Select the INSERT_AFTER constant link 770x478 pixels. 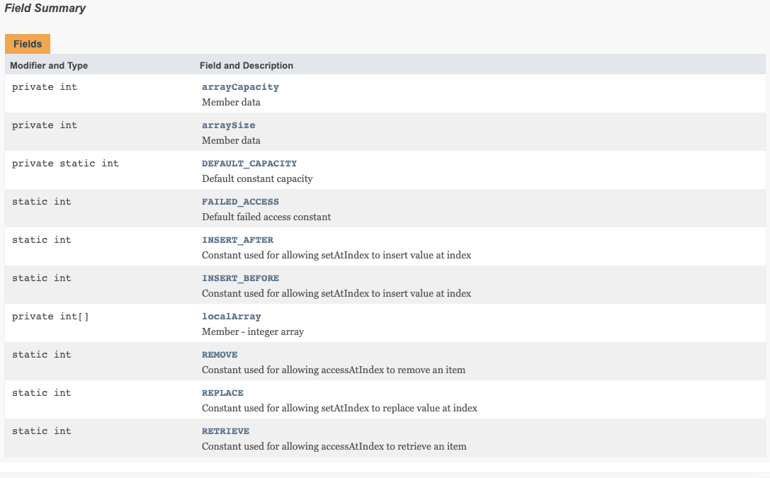pyautogui.click(x=237, y=239)
